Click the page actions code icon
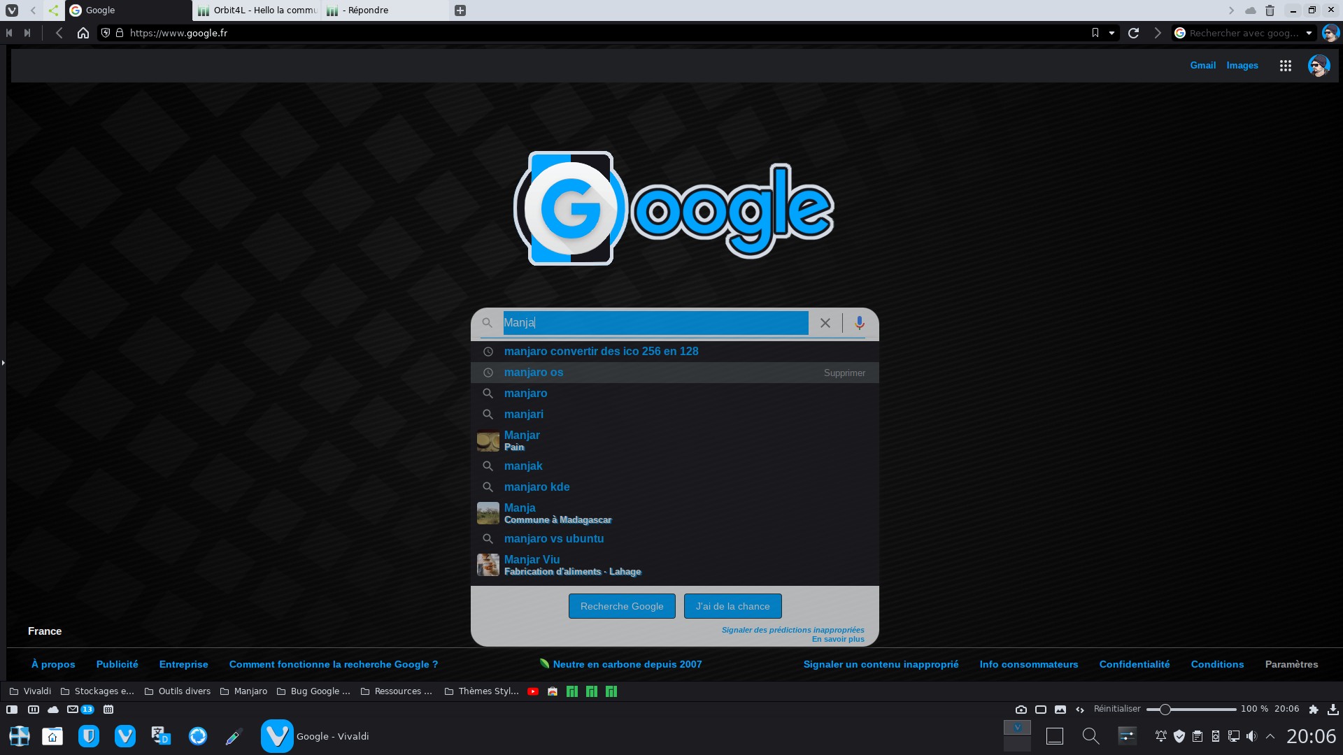Viewport: 1343px width, 755px height. point(1079,709)
